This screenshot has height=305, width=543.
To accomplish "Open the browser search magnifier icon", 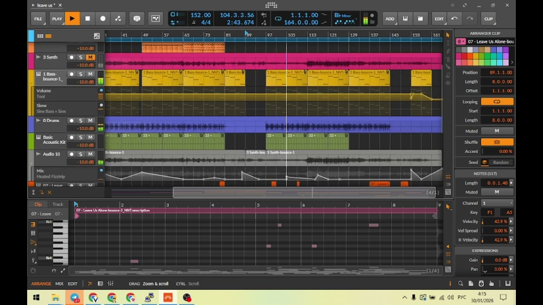I will 461,283.
